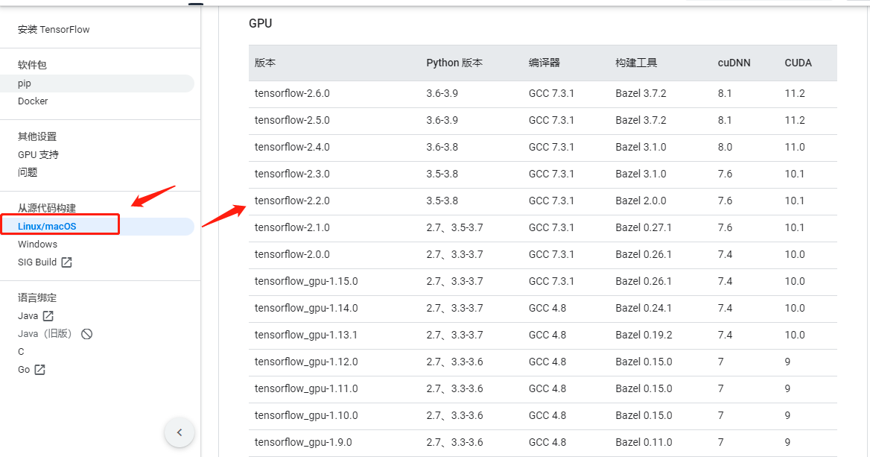870x457 pixels.
Task: Click the deprecated icon beside Java（旧版）
Action: (x=86, y=334)
